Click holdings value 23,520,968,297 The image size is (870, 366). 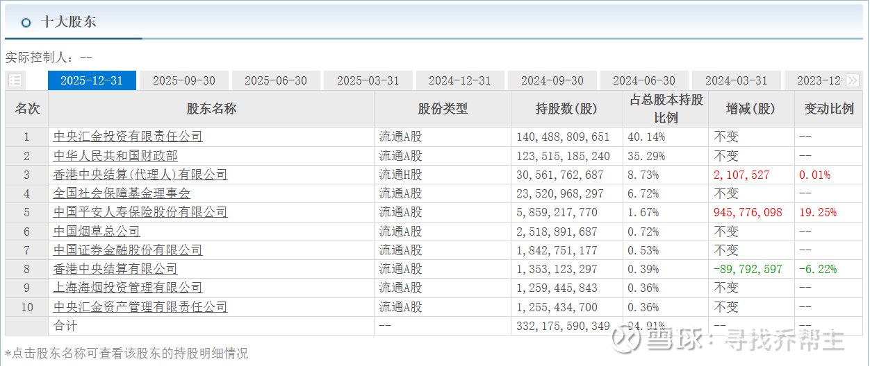[560, 193]
